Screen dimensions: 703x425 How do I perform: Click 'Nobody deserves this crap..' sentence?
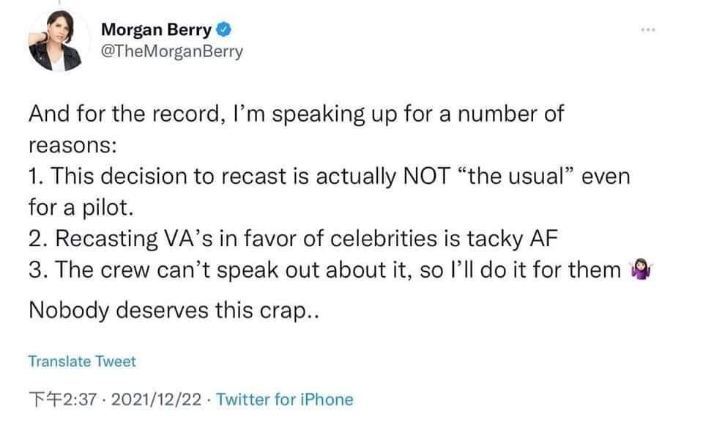coord(174,310)
